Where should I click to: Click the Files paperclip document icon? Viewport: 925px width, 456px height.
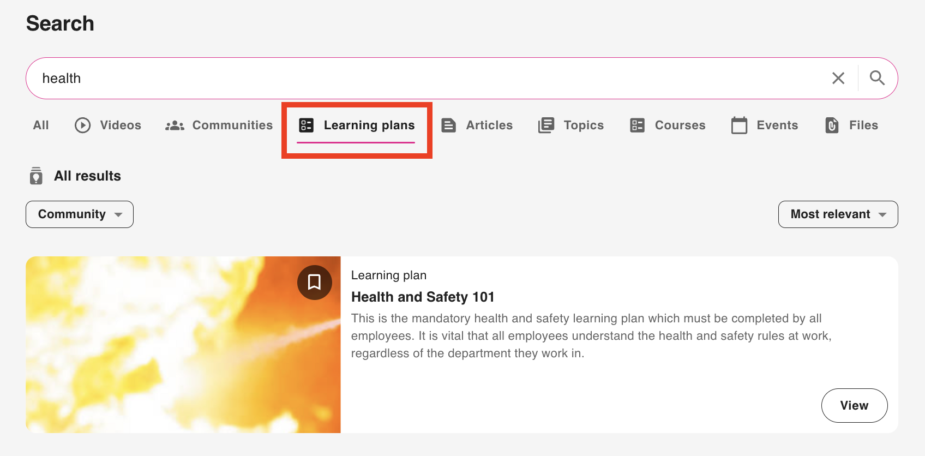pyautogui.click(x=832, y=125)
